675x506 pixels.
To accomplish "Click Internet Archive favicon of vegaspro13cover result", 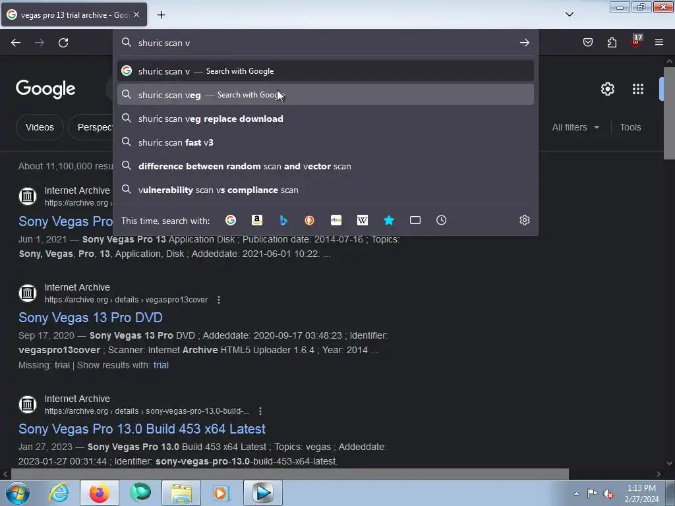I will point(28,293).
